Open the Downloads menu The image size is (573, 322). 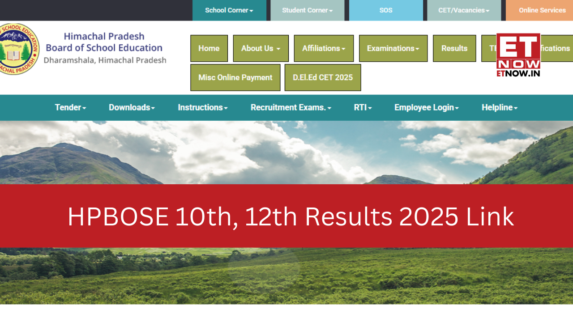[x=132, y=107]
